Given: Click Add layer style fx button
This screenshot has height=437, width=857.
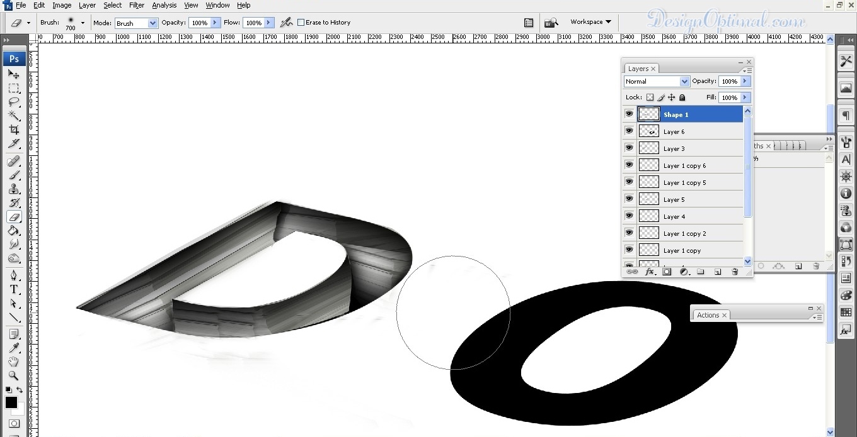Looking at the screenshot, I should click(x=650, y=272).
